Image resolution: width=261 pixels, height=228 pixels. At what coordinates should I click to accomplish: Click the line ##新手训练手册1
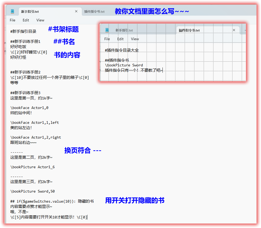[25, 42]
